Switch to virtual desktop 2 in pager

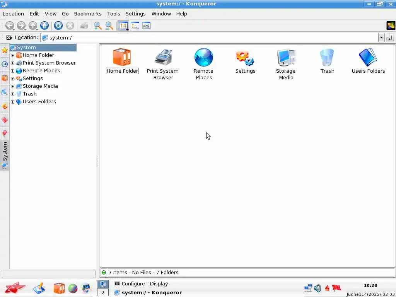pos(103,292)
